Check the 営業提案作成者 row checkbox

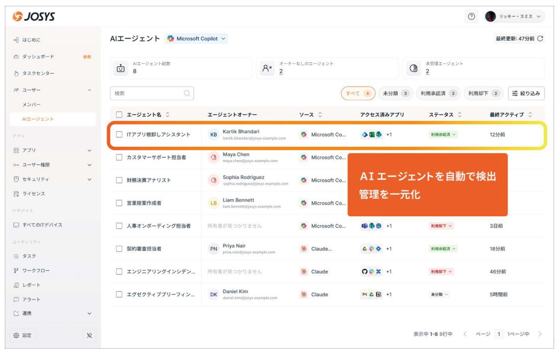[x=119, y=203]
